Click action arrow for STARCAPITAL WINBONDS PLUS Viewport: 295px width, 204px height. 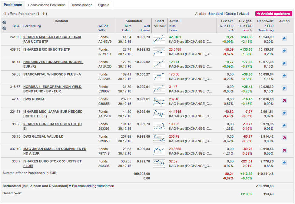pos(284,76)
